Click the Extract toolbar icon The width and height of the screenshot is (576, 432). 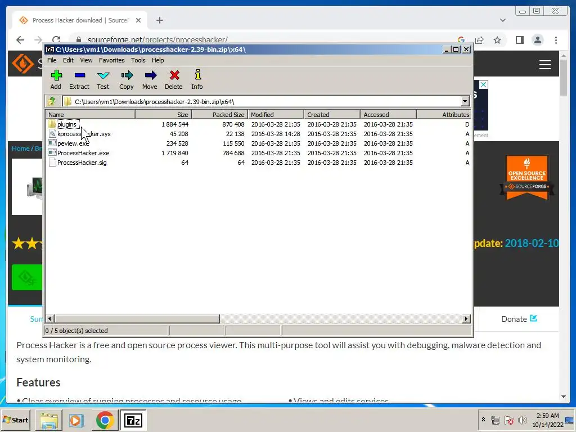(x=79, y=79)
